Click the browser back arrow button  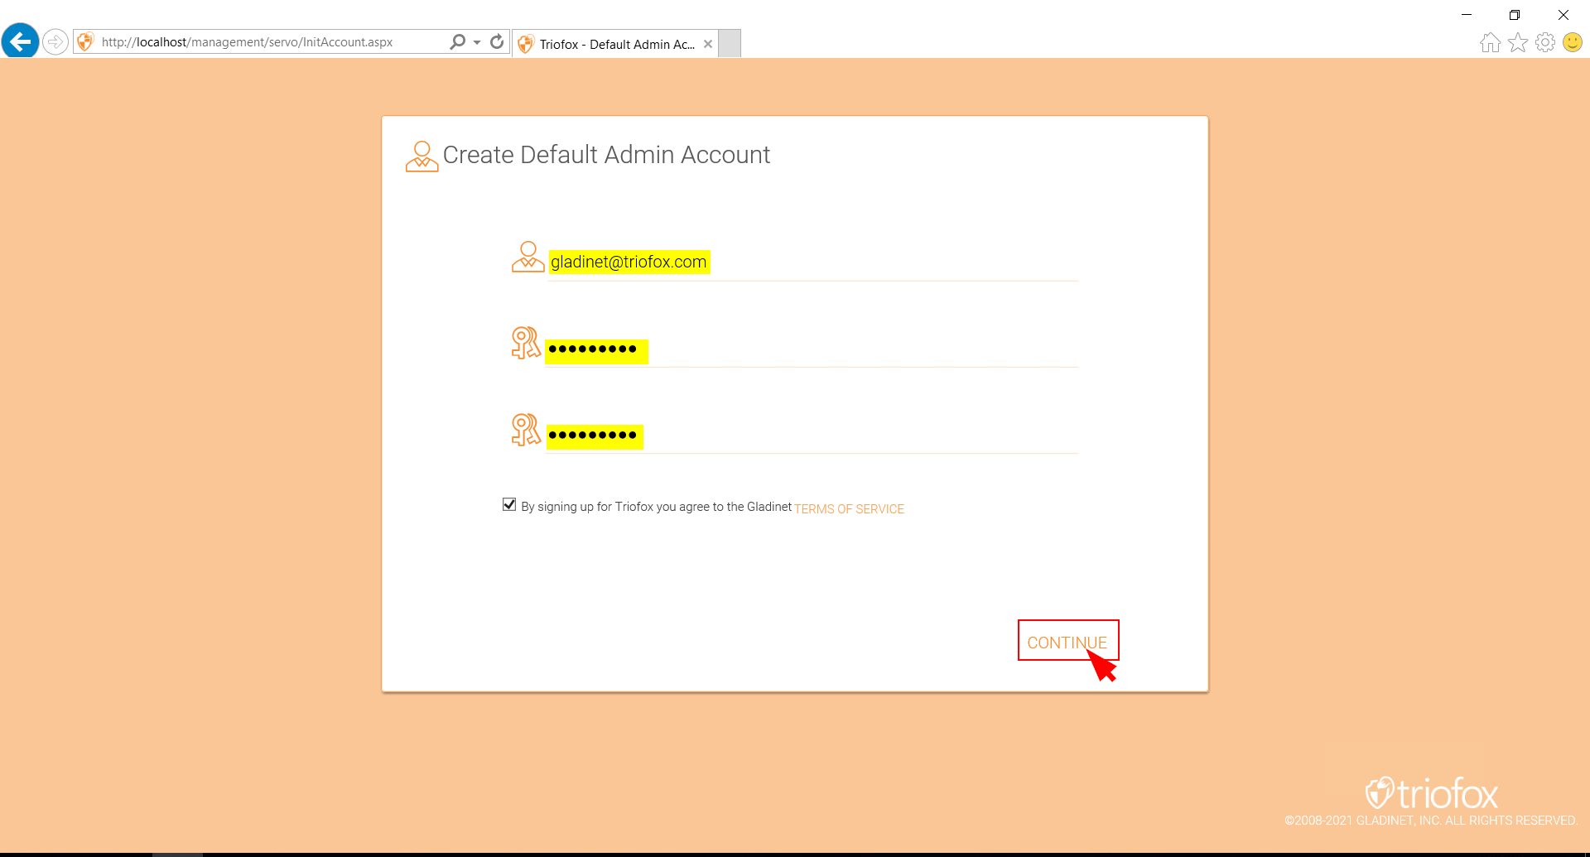click(x=21, y=41)
